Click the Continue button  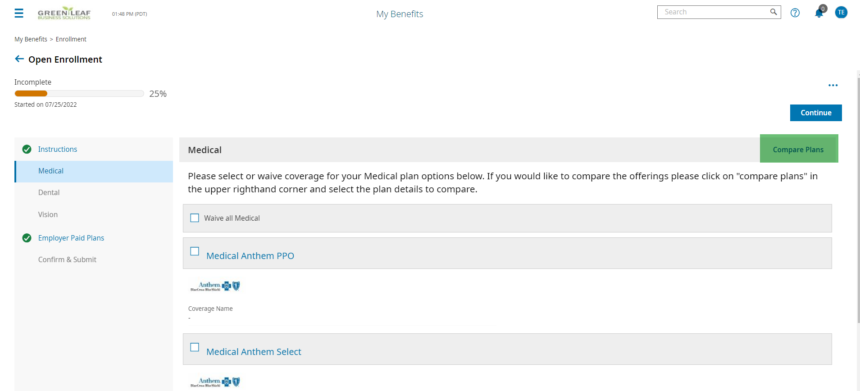click(815, 113)
